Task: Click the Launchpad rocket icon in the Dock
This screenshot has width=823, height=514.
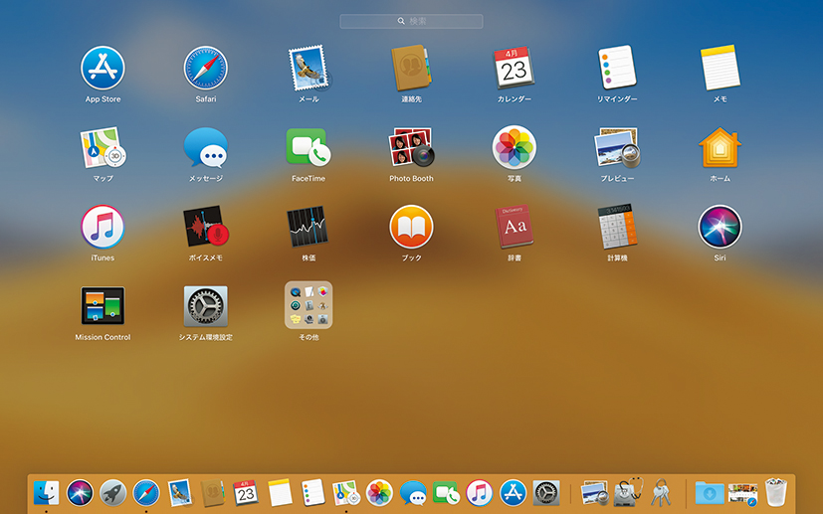Action: tap(112, 492)
